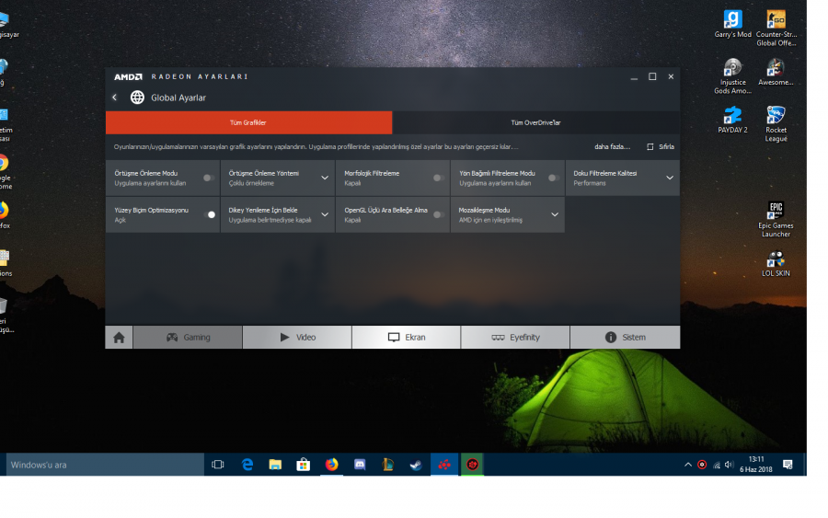Go back using the arrow beside Global Ayarlar
This screenshot has height=518, width=828.
coord(115,98)
